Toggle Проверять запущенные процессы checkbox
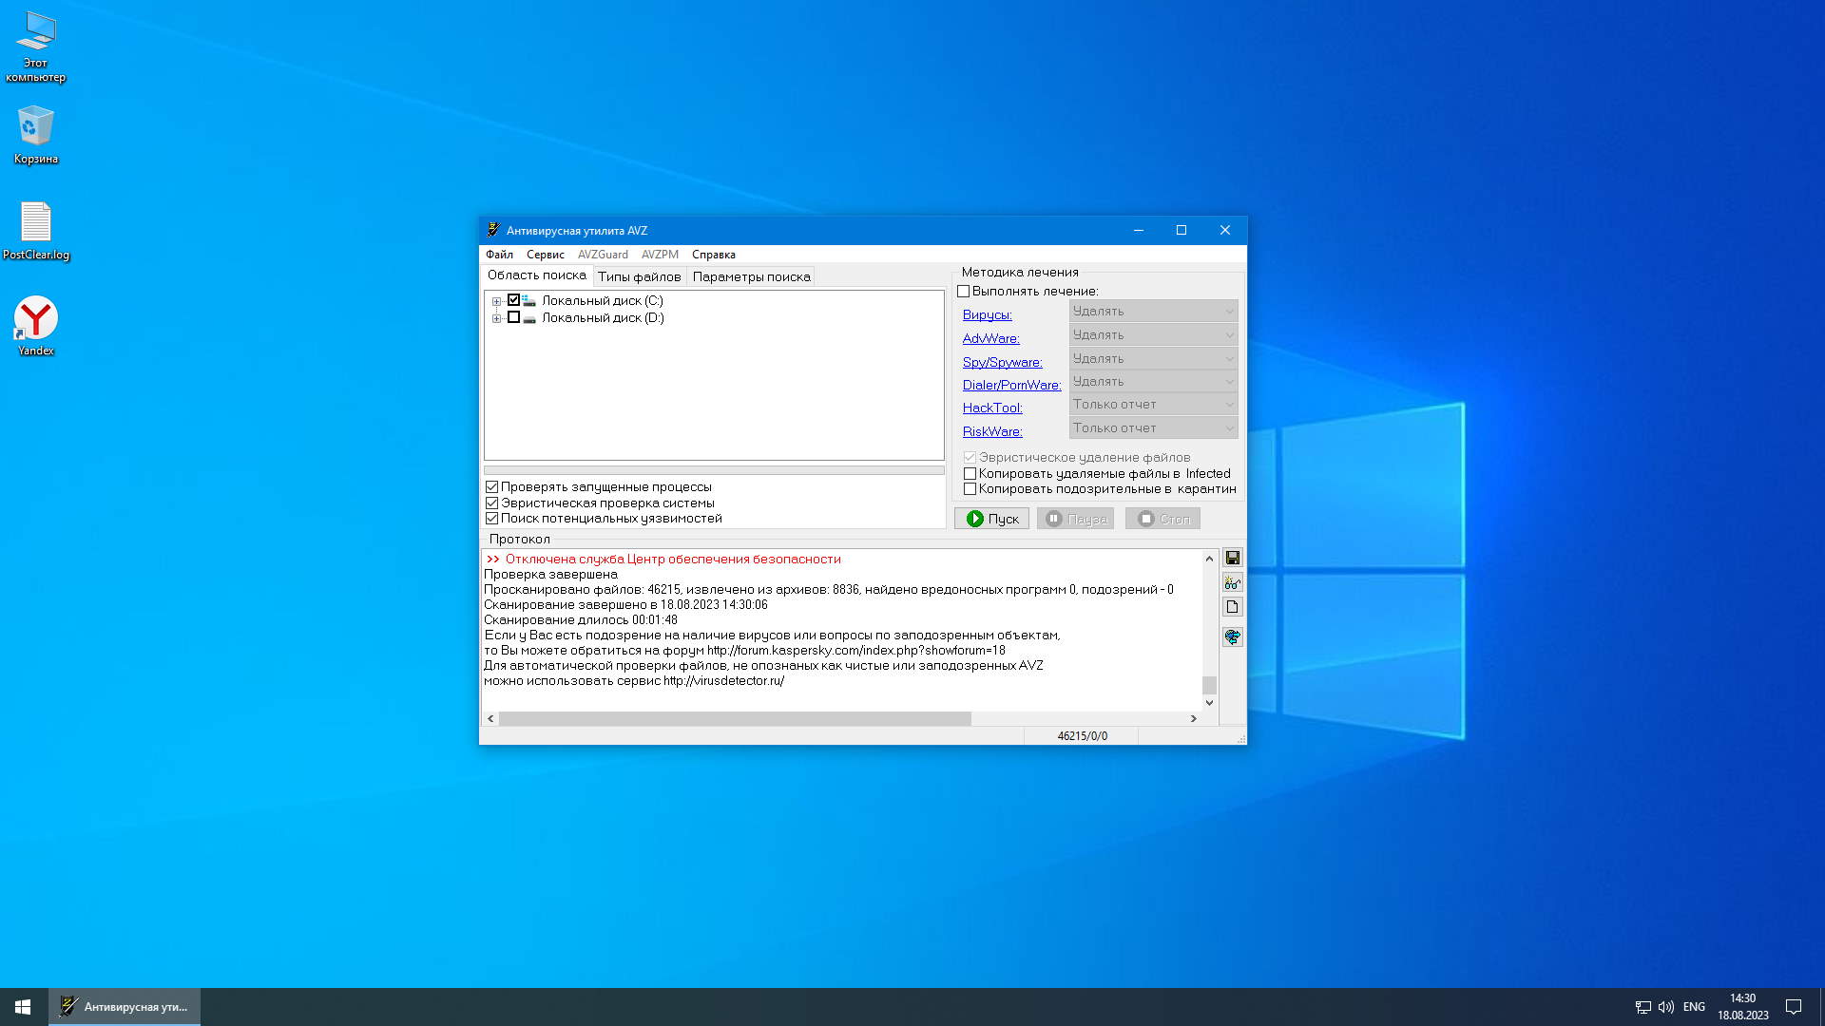This screenshot has width=1825, height=1026. click(x=492, y=487)
